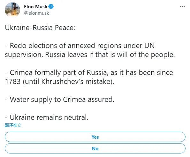Vote No in the poll
The height and width of the screenshot is (157, 190).
95,148
